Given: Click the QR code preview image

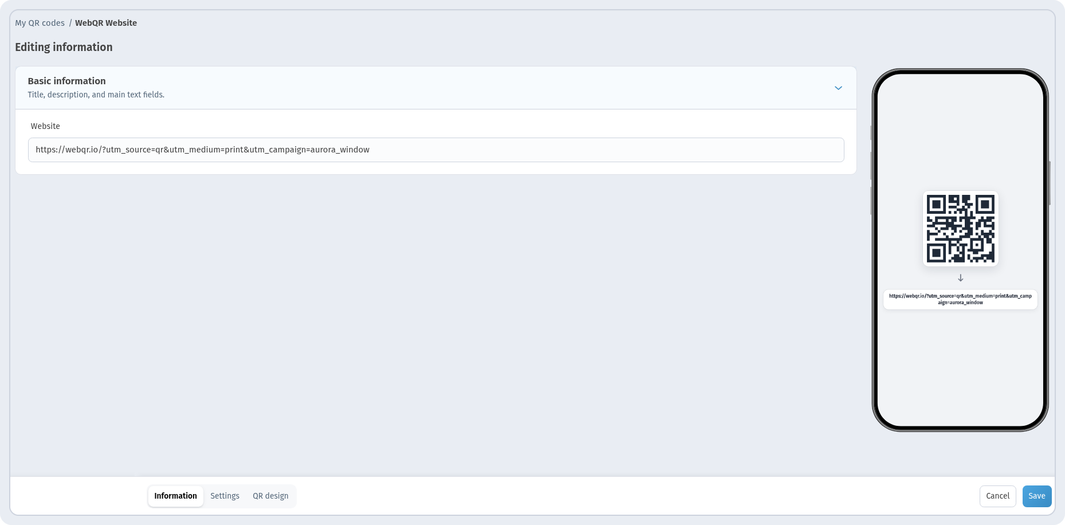Looking at the screenshot, I should tap(961, 228).
